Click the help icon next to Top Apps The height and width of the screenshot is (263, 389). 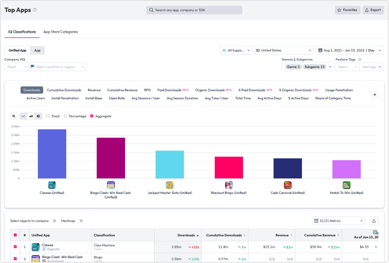35,10
